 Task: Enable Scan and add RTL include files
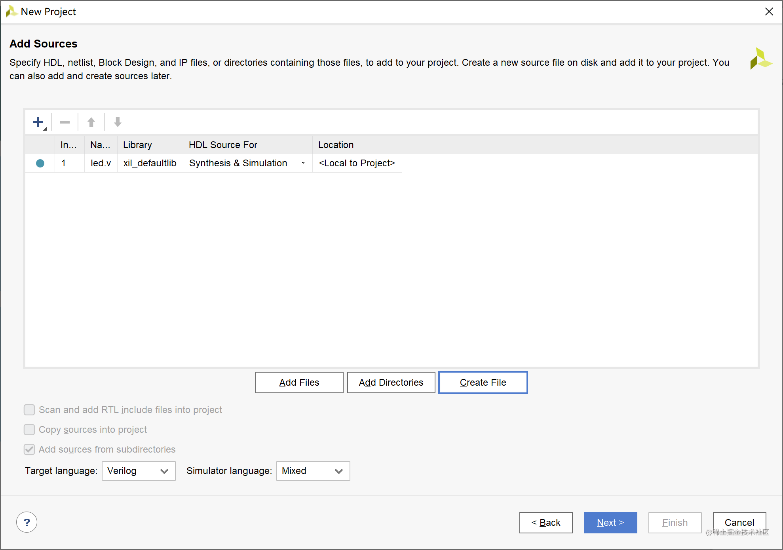click(29, 410)
